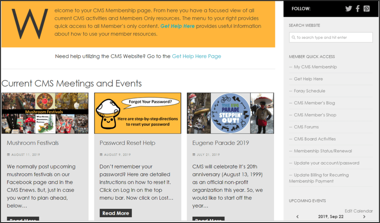Open My CMS Membership menu item
This screenshot has width=380, height=223.
315,67
